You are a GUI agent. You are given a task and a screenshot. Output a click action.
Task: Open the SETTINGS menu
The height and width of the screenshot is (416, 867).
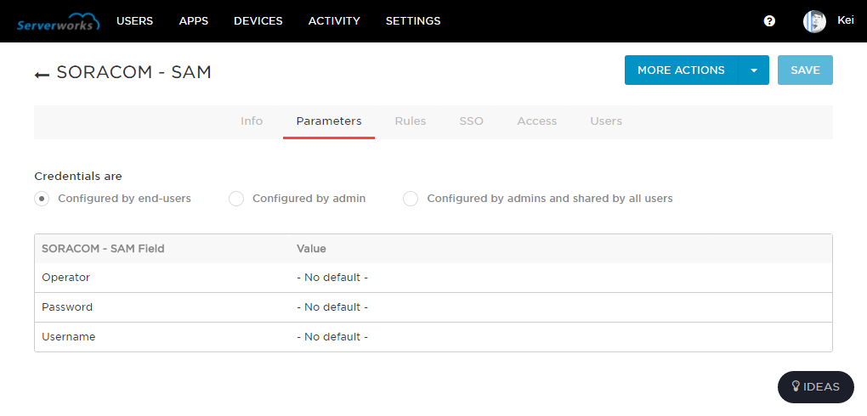pos(413,21)
